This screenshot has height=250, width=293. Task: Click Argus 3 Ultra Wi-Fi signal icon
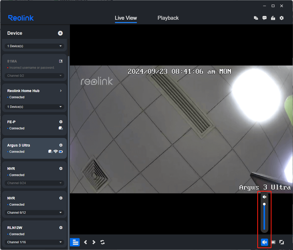coord(55,151)
